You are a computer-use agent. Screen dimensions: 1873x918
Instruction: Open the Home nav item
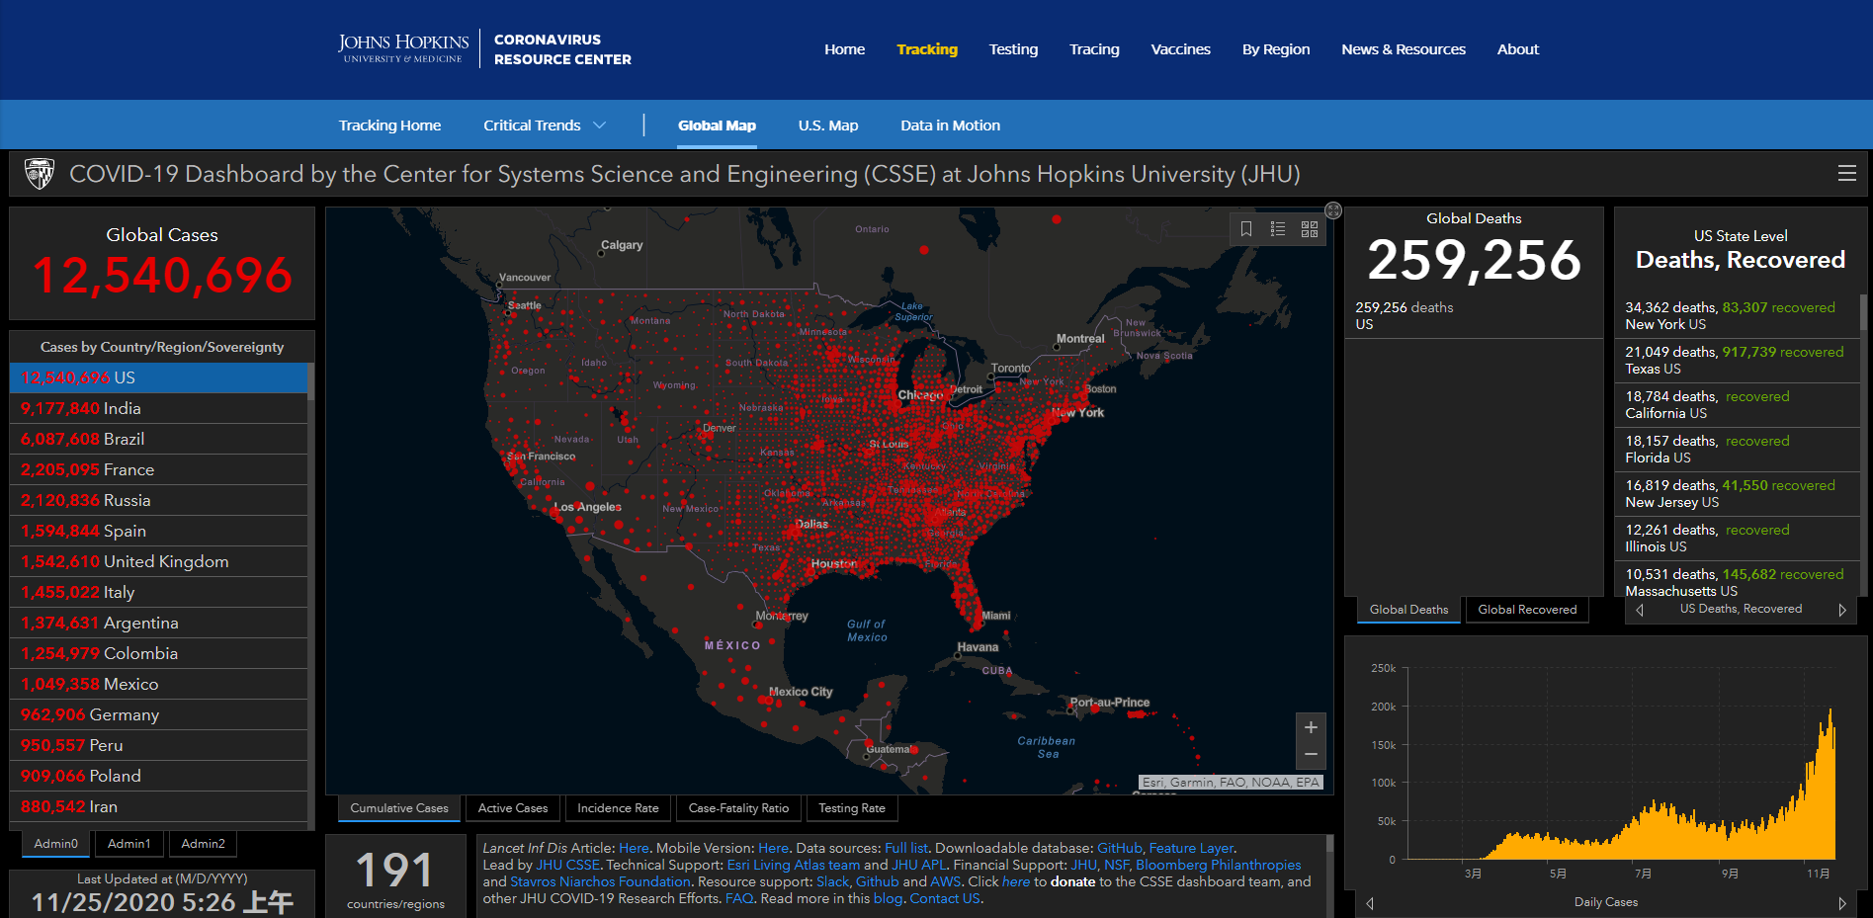point(844,49)
